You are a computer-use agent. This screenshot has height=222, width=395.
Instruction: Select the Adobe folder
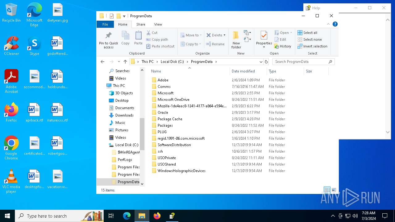(163, 80)
